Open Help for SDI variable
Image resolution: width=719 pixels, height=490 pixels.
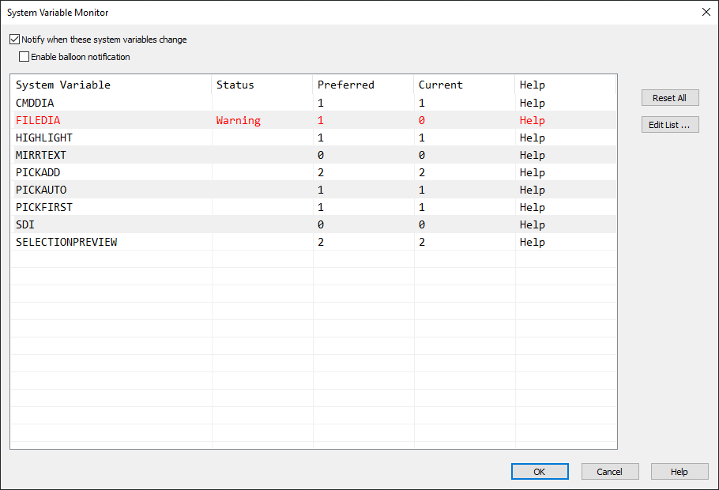[x=532, y=224]
